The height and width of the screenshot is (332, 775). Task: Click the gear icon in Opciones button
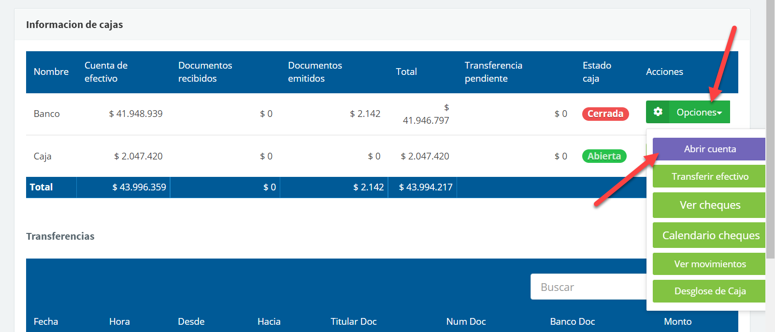pos(658,112)
